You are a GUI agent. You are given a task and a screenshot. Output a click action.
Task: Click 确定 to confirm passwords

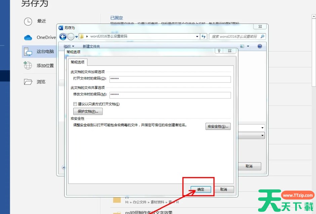(x=201, y=189)
